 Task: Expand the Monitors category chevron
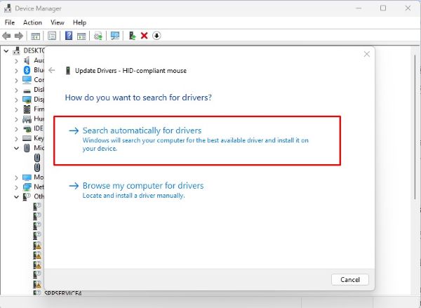pyautogui.click(x=16, y=178)
